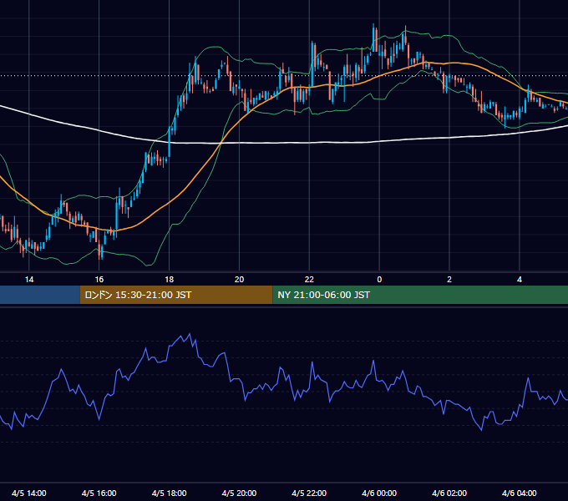Click the 4/5 16:00 indicator time label

point(99,493)
